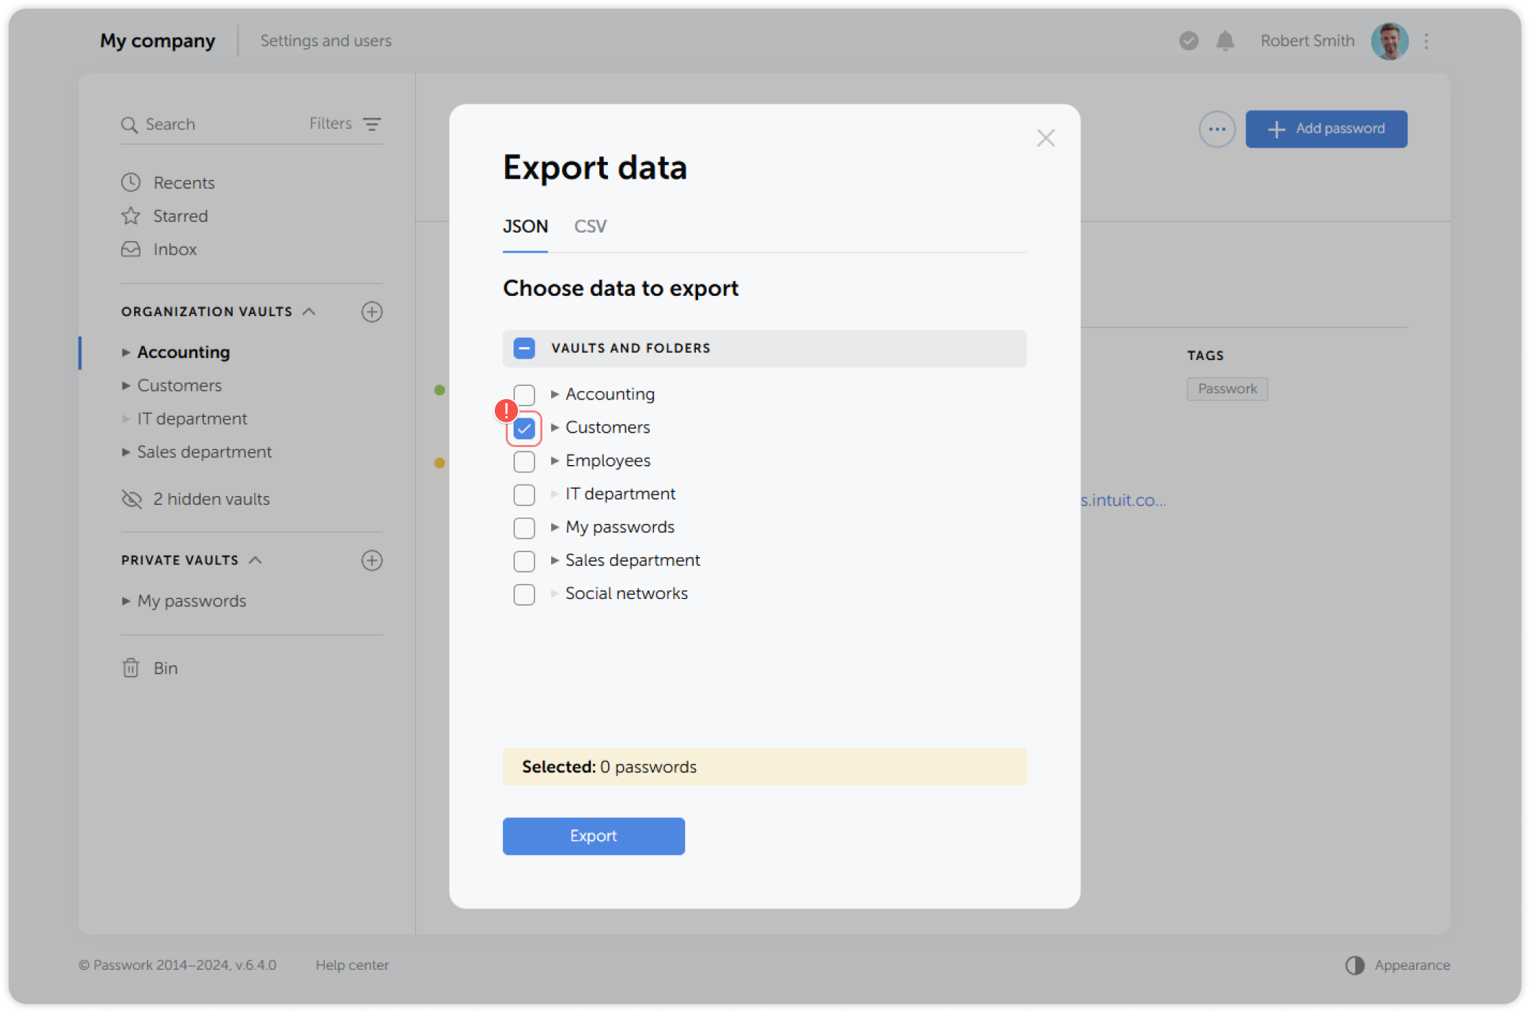This screenshot has height=1013, width=1530.
Task: Click the Recents clock icon
Action: (x=130, y=182)
